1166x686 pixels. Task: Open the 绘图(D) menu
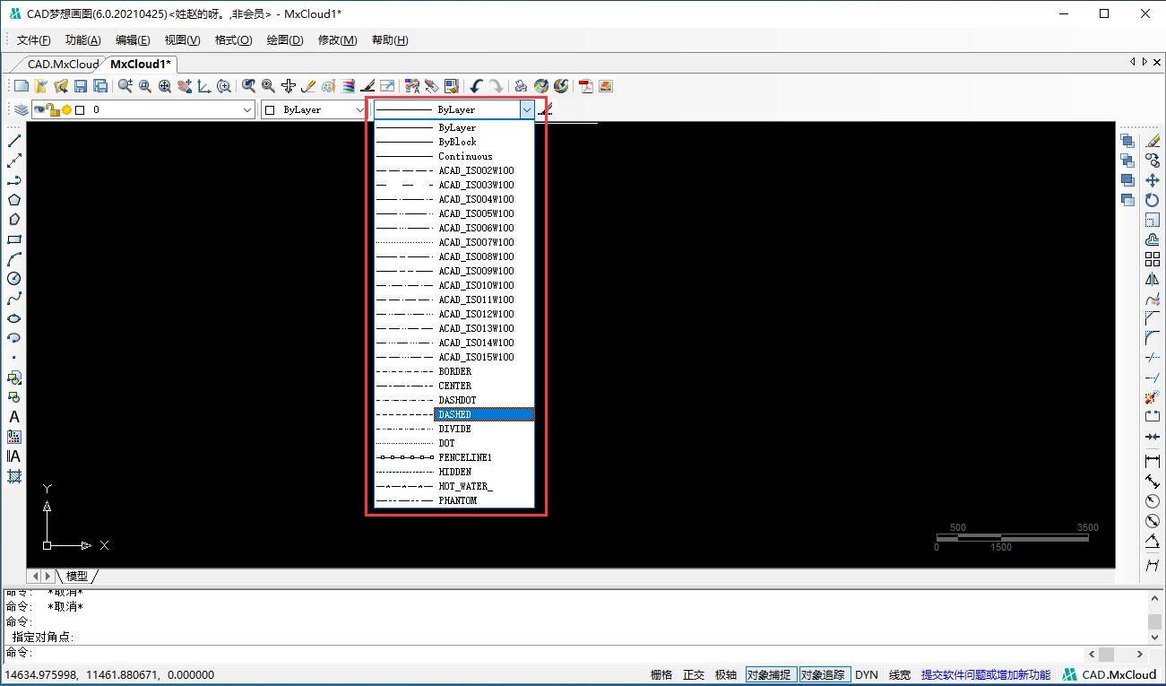[286, 40]
